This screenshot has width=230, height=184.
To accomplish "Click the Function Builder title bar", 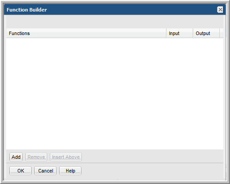I will coord(115,9).
